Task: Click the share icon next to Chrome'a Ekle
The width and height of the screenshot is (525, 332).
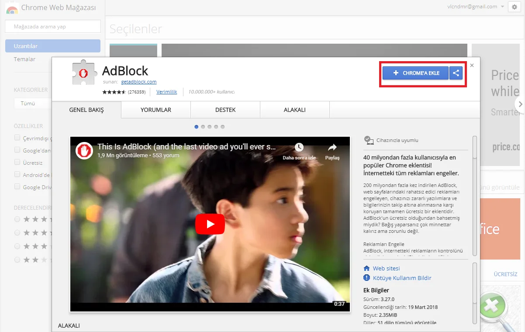Action: coord(456,73)
